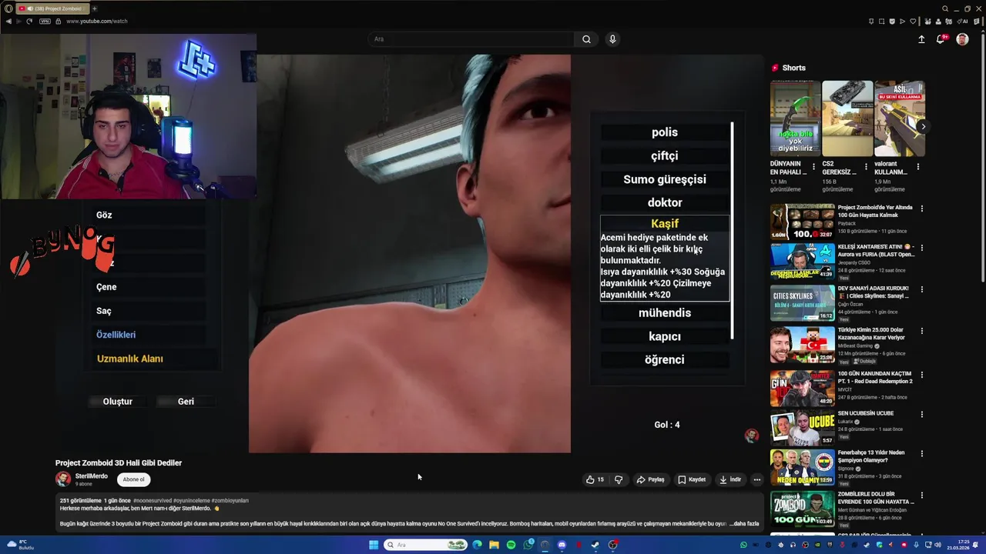
Task: Open Spotify from the taskbar
Action: pos(511,545)
